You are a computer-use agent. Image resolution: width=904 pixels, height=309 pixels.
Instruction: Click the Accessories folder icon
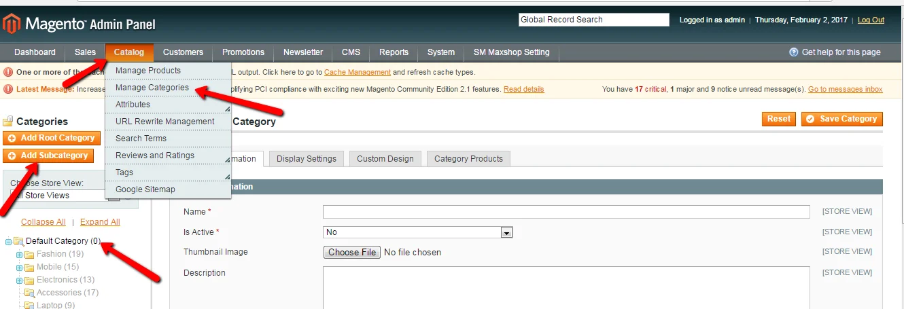(x=29, y=293)
